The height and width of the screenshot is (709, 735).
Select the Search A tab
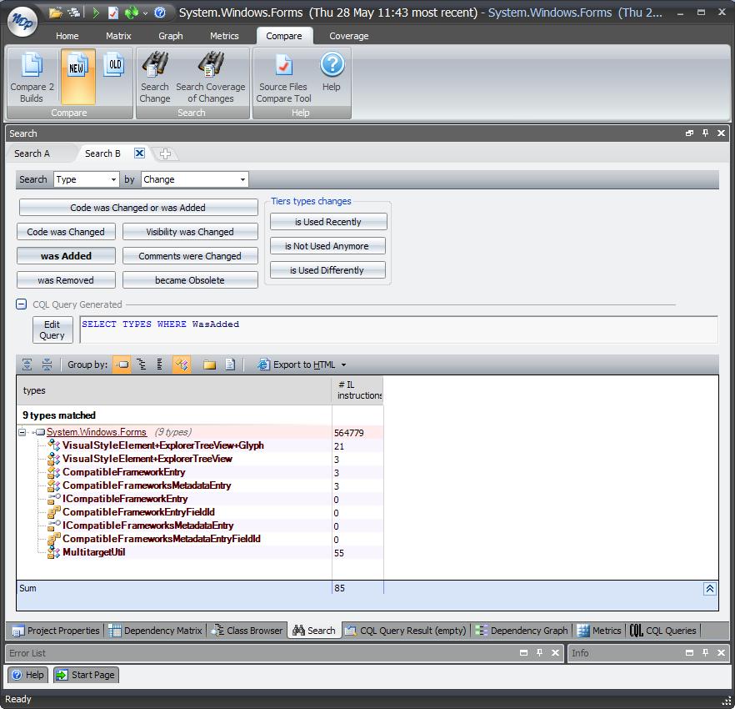32,153
